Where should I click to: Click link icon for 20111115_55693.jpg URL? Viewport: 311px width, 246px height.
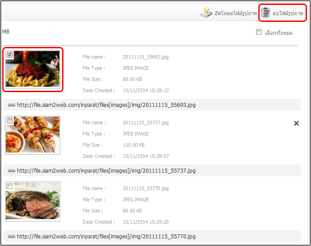pos(12,105)
